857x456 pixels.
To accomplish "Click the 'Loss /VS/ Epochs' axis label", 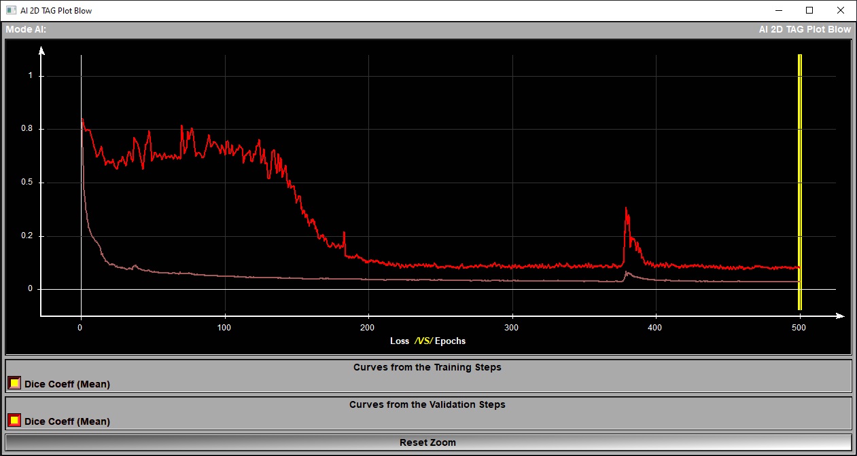I will pos(428,341).
